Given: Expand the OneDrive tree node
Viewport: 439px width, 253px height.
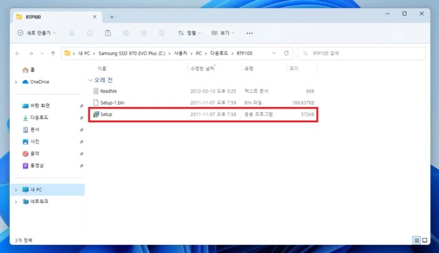Looking at the screenshot, I should [16, 82].
